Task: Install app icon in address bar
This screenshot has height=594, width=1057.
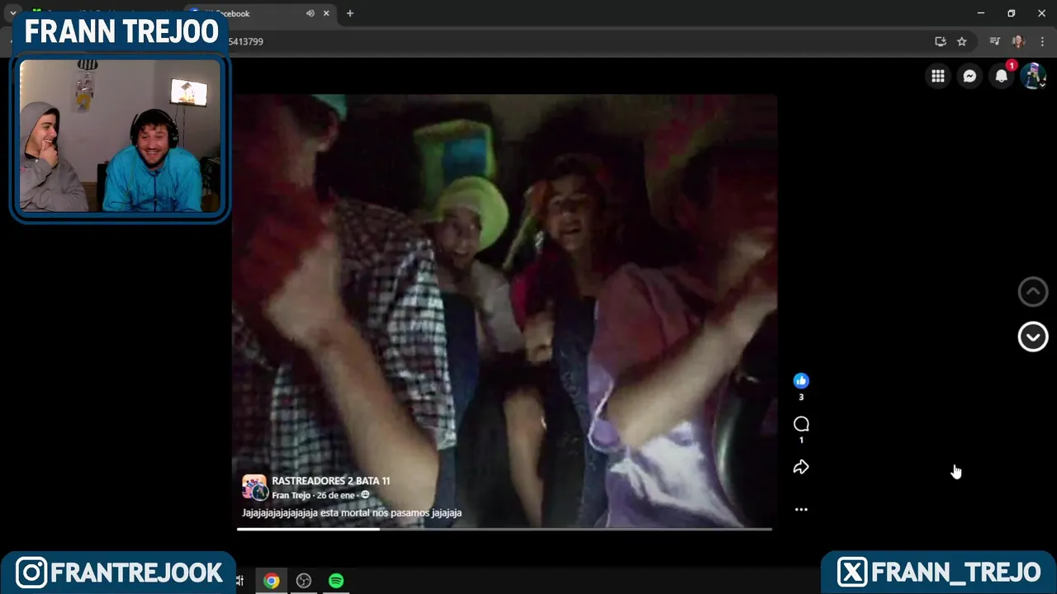Action: click(x=940, y=41)
